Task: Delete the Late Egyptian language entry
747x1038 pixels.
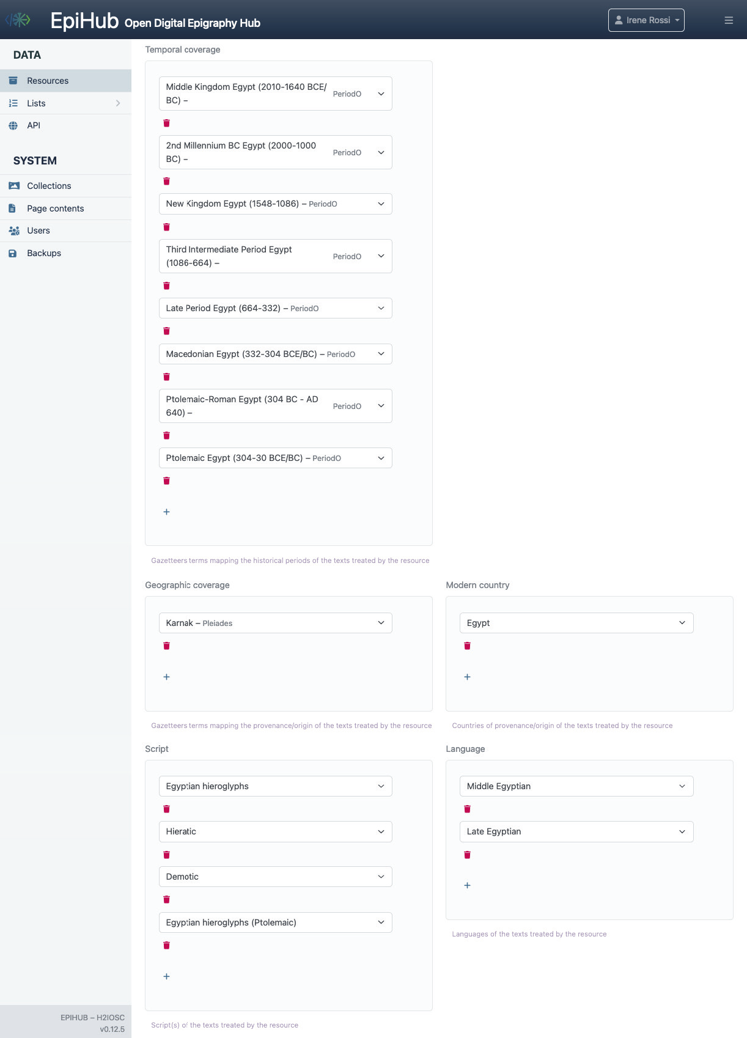Action: pyautogui.click(x=467, y=855)
